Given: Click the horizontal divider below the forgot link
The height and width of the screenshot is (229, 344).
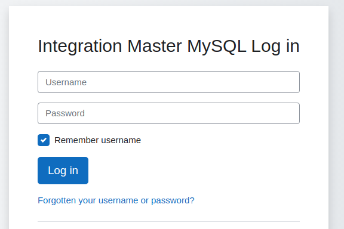Looking at the screenshot, I should tap(168, 222).
